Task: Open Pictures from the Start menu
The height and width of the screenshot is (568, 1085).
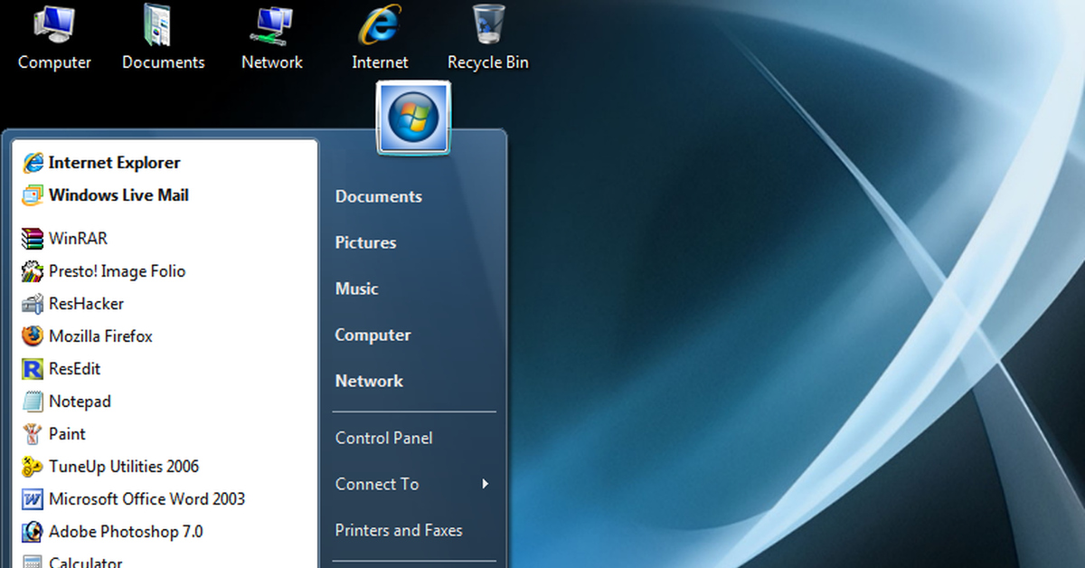Action: [x=365, y=242]
